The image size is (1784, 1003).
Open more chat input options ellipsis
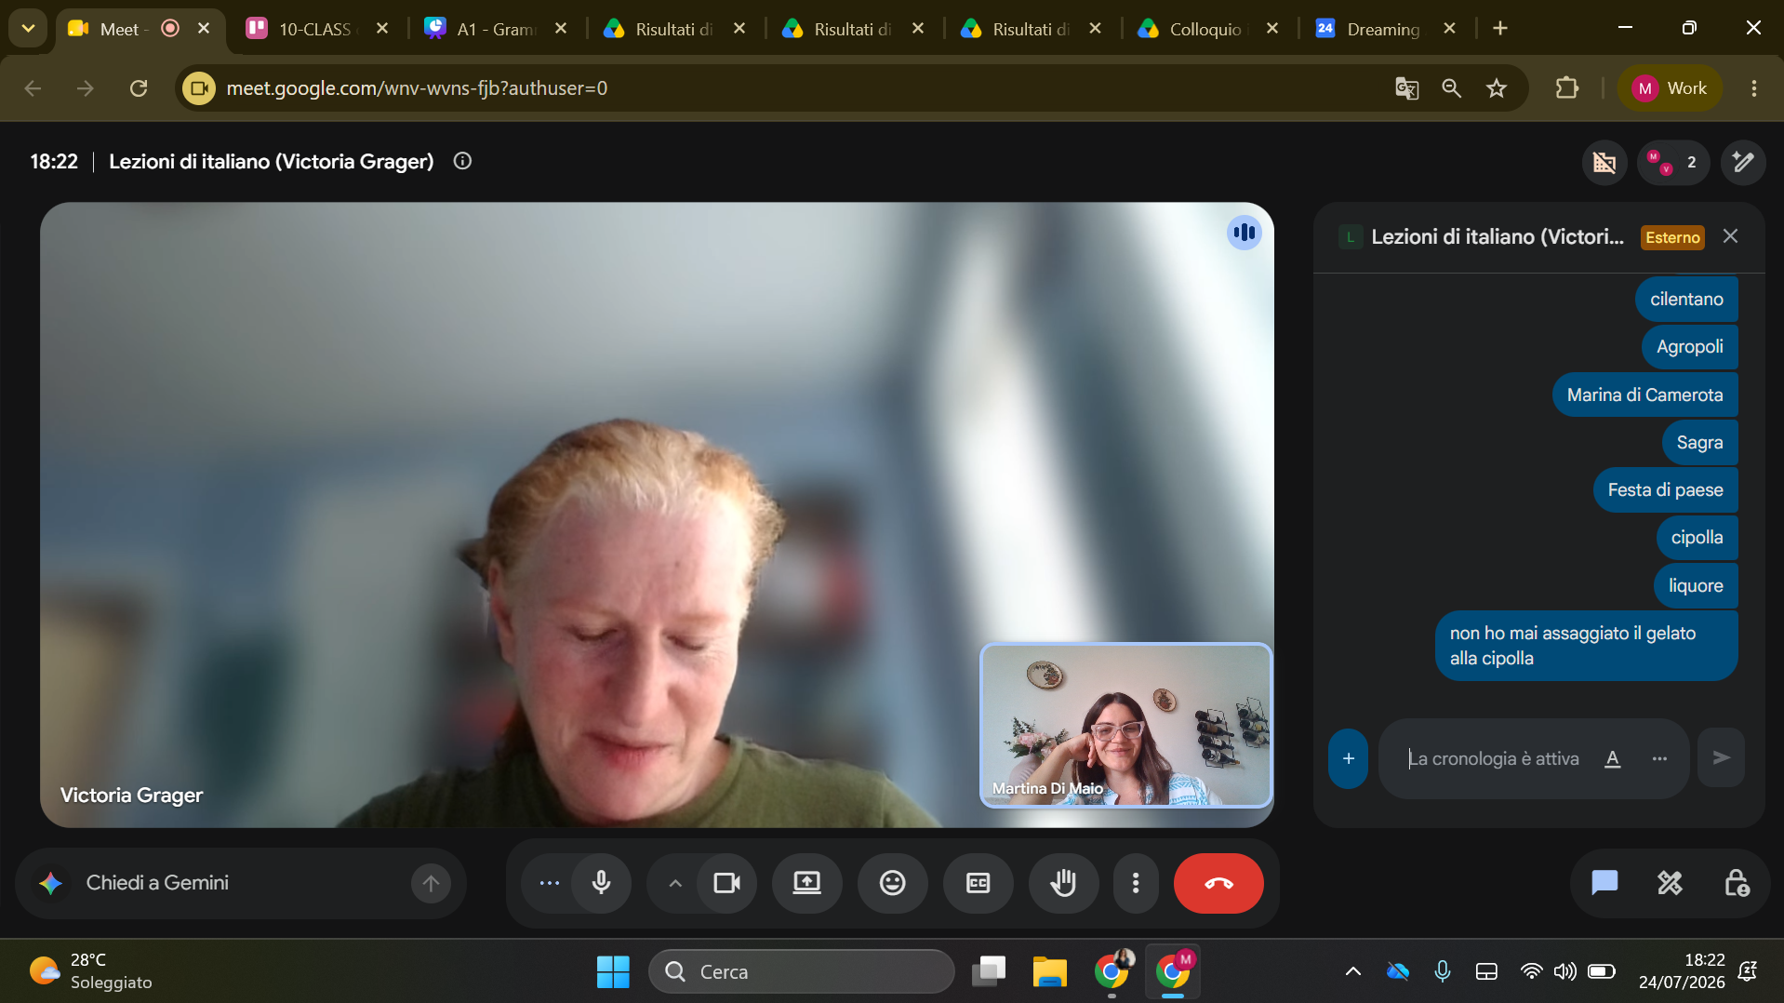point(1659,758)
